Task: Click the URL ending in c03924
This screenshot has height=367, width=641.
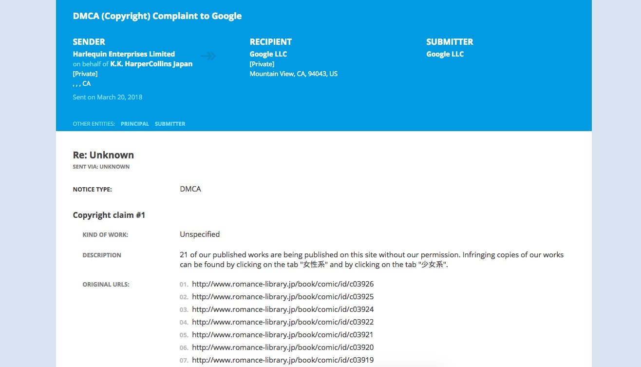Action: [x=283, y=309]
